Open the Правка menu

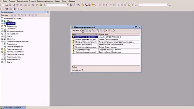tap(12, 1)
